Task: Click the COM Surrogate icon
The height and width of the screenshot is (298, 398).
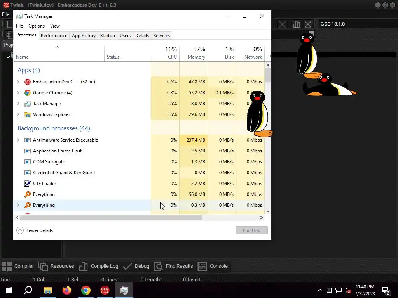Action: tap(28, 162)
